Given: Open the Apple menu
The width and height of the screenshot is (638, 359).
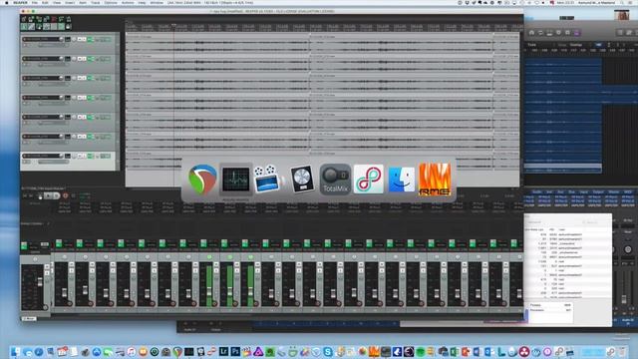Looking at the screenshot, I should click(6, 2).
